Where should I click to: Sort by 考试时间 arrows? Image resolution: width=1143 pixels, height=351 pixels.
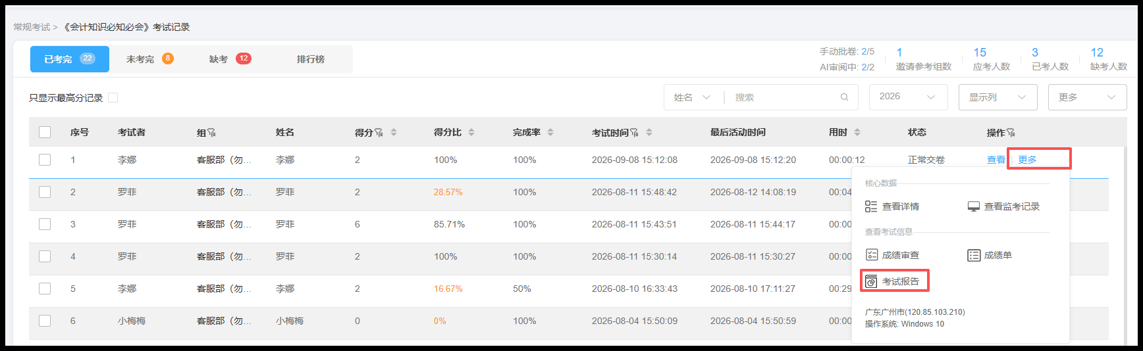coord(649,132)
